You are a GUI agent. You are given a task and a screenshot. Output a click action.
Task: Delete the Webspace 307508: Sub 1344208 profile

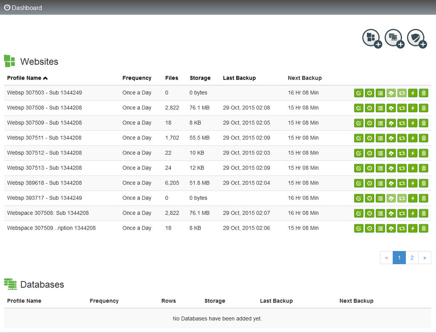coord(423,213)
